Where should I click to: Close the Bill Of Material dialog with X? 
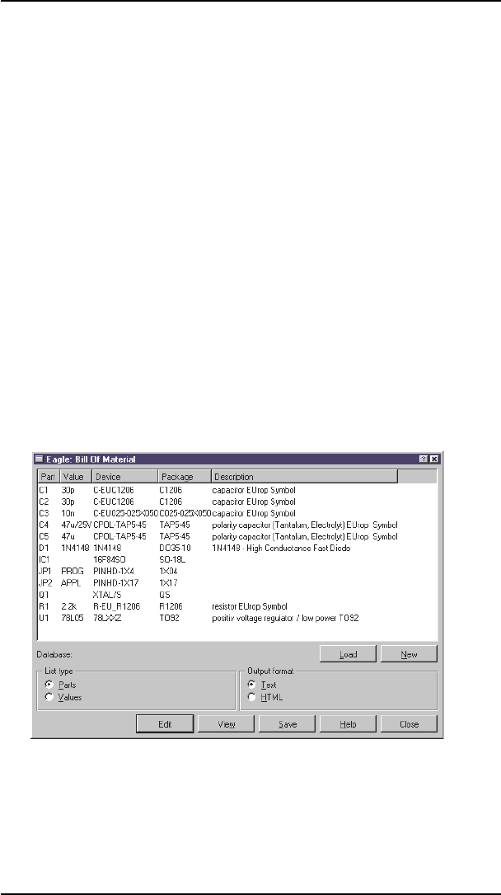click(x=433, y=459)
